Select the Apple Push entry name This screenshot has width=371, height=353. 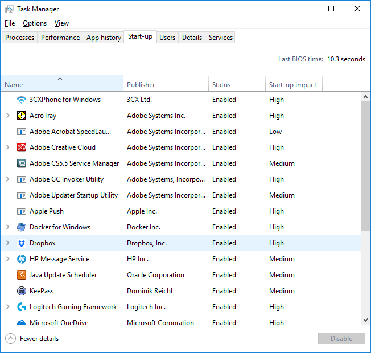47,211
